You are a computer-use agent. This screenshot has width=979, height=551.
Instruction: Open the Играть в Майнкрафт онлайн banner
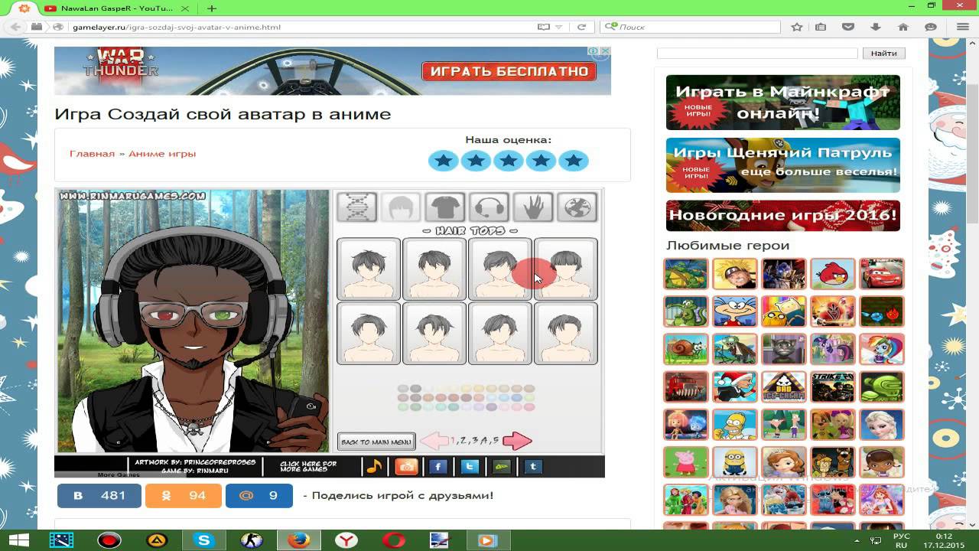point(783,103)
